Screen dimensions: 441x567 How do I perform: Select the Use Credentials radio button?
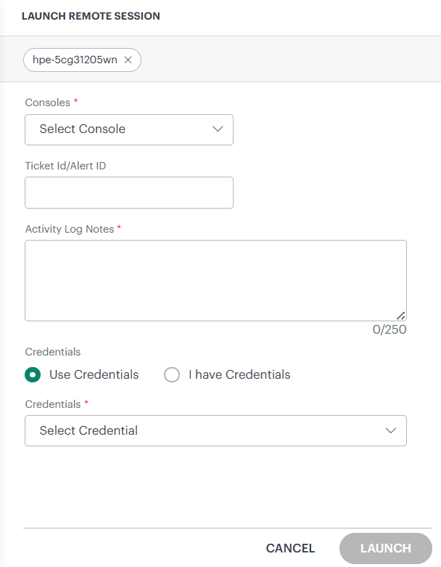click(32, 375)
